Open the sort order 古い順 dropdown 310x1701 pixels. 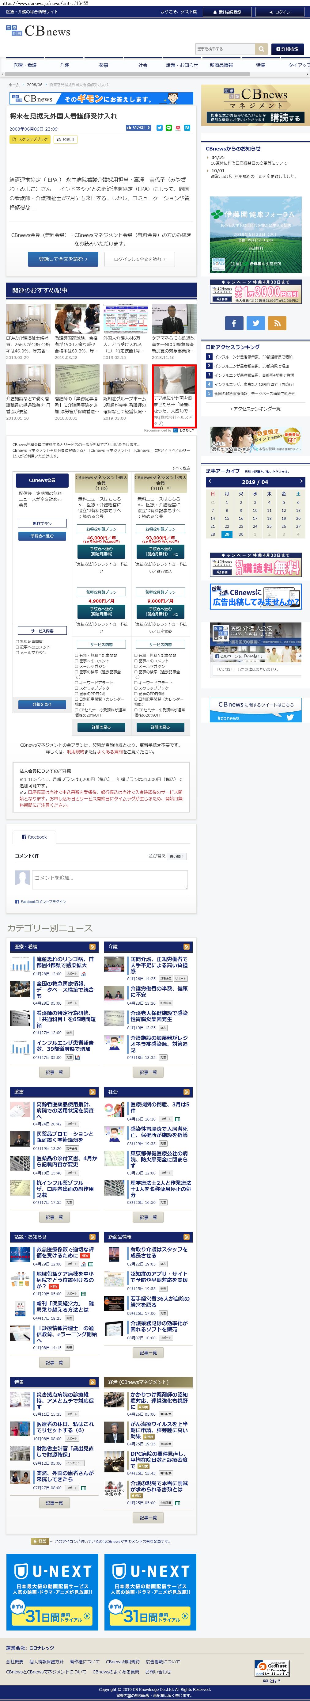(x=177, y=856)
